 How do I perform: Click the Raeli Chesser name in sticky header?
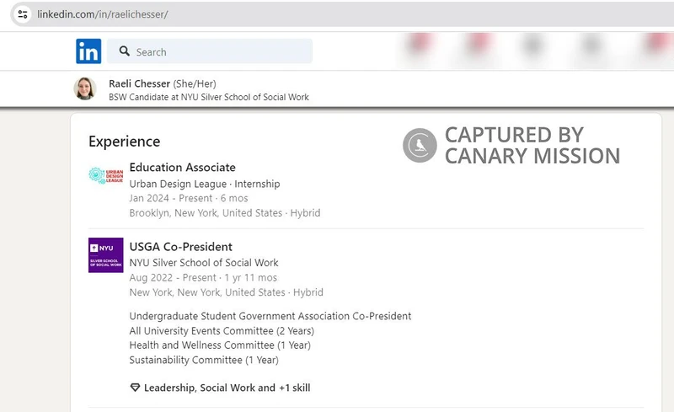139,83
